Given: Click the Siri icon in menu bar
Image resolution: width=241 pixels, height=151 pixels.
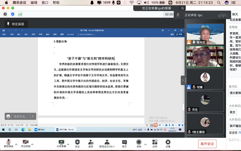Looking at the screenshot, I should [x=226, y=3].
